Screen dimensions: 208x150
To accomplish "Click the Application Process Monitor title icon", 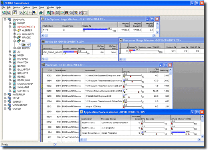I will tap(81, 112).
